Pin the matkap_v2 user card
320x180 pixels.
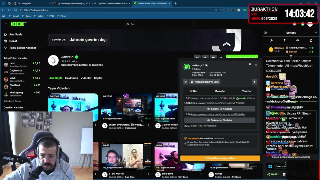tap(250, 65)
